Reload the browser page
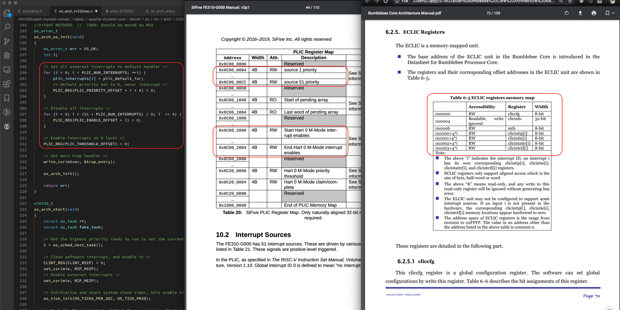Viewport: 620px width, 310px height. point(385,2)
